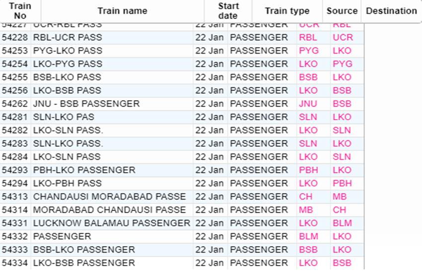Open source station RBL for train 54228
This screenshot has width=422, height=273.
tap(308, 37)
